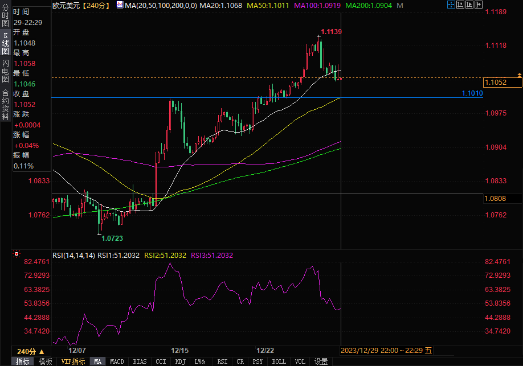
Task: Click the crosshair icon in the top-right toolbar
Action: 451,5
